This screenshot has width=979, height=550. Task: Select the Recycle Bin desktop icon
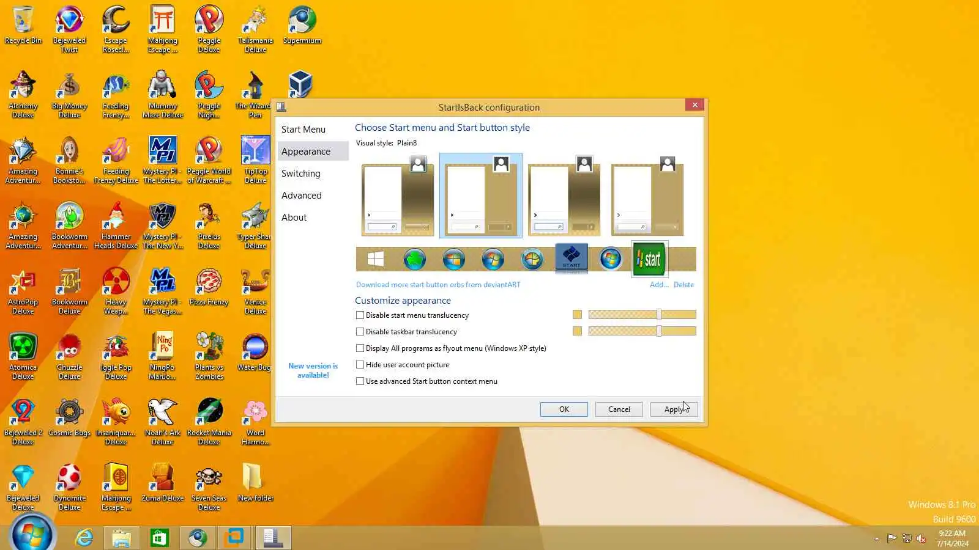[x=23, y=25]
